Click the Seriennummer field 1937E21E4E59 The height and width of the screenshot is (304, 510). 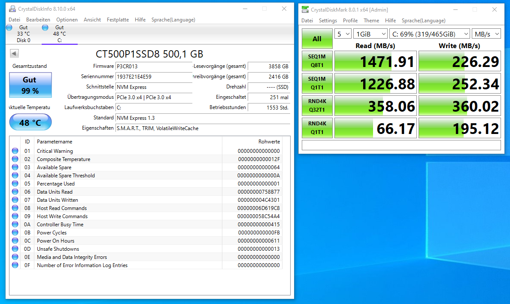coord(154,76)
